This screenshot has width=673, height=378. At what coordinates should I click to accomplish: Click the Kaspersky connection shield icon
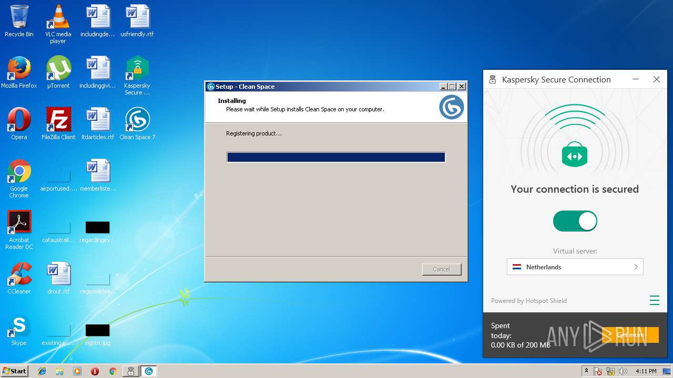point(575,154)
